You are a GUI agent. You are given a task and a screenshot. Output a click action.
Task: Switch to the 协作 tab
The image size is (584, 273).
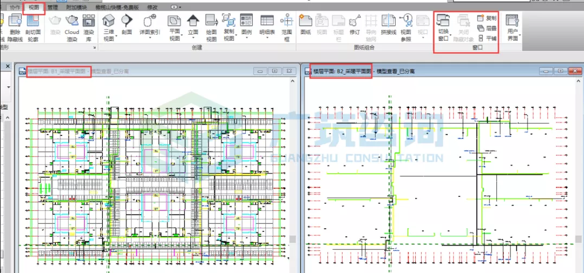[x=15, y=7]
